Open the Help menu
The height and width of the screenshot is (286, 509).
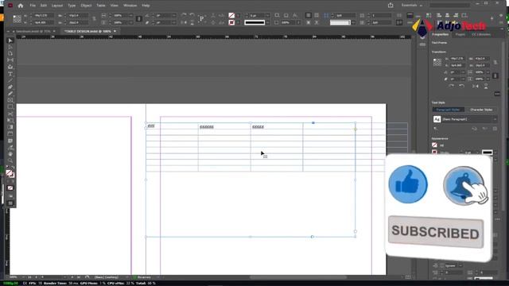[146, 6]
